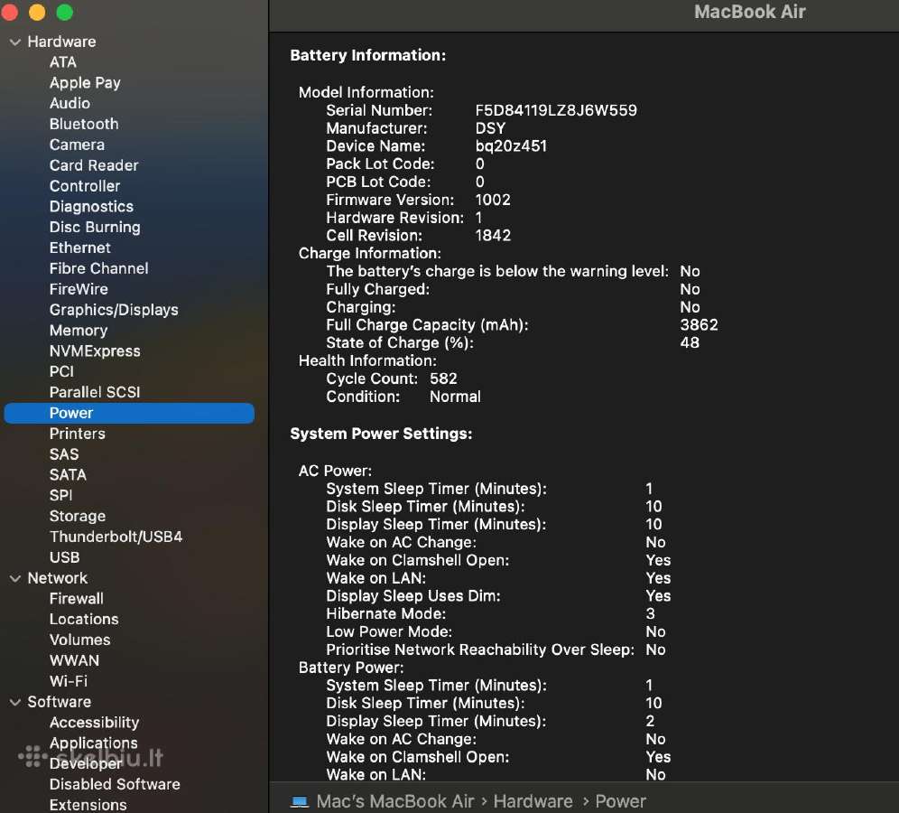Select the highlighted Power item
Screen dimensions: 899x813
pyautogui.click(x=129, y=413)
